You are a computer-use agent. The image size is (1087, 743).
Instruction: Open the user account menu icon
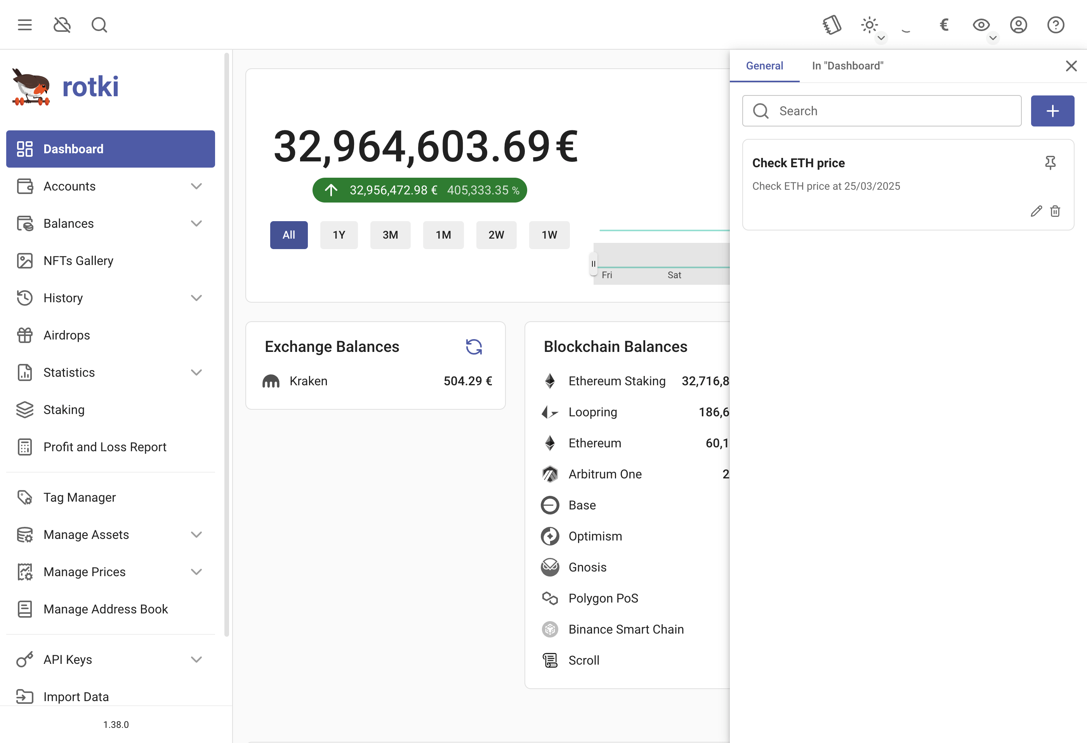1018,25
